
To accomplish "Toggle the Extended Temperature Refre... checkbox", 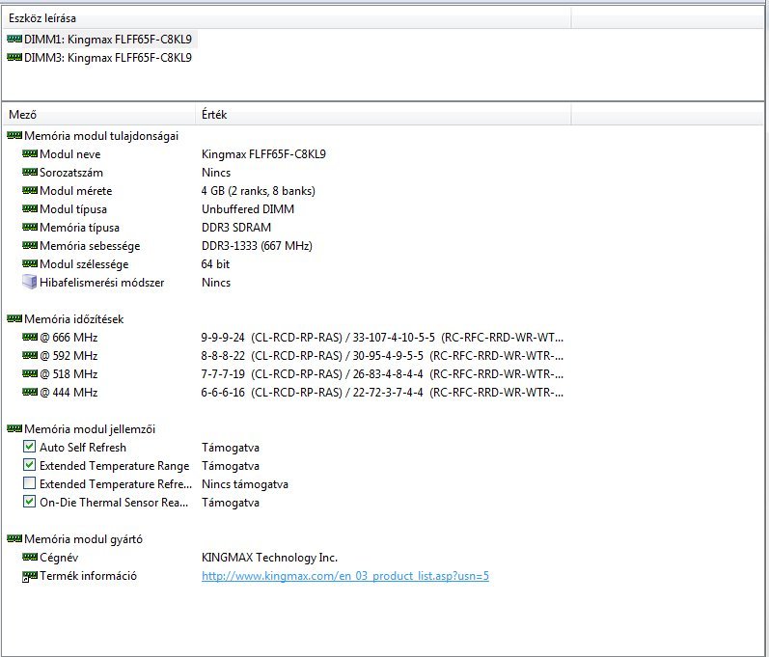I will 29,483.
